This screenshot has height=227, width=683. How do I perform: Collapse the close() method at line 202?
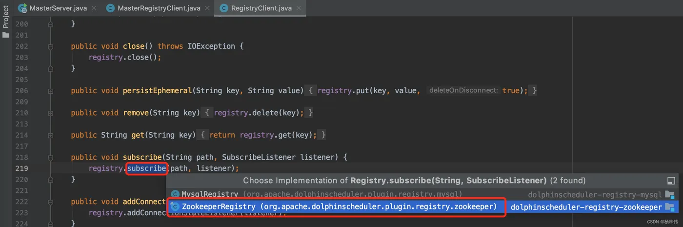(x=50, y=46)
